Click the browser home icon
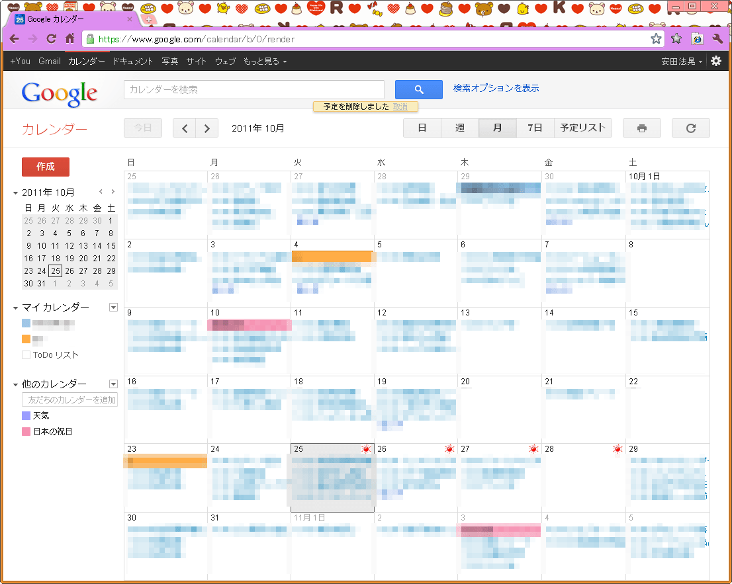This screenshot has width=732, height=584. coord(69,39)
